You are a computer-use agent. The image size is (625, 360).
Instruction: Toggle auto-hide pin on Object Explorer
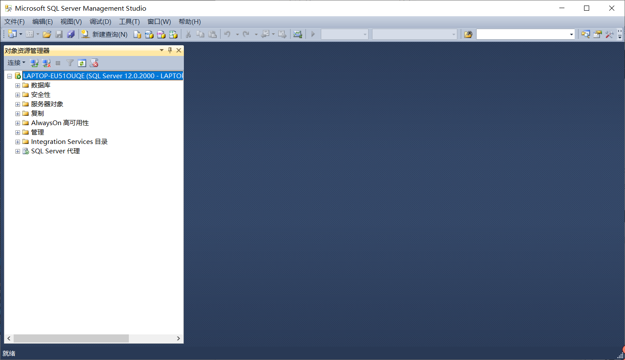click(170, 50)
